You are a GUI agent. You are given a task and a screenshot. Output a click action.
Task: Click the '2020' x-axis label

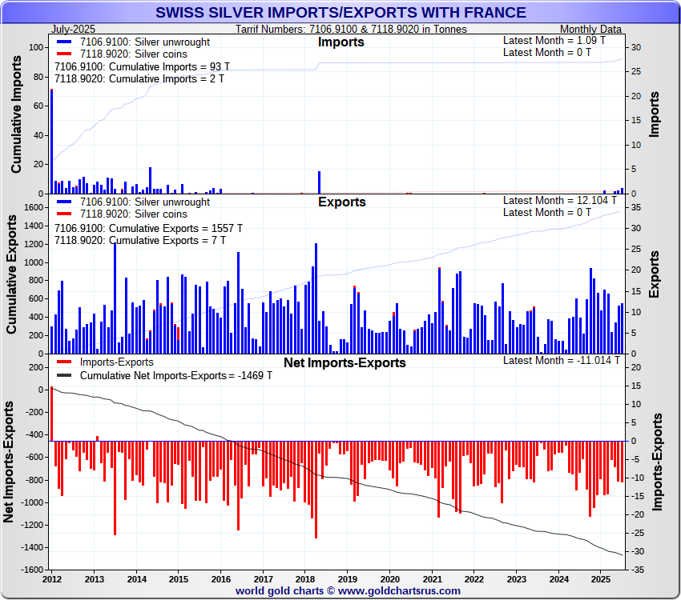390,579
